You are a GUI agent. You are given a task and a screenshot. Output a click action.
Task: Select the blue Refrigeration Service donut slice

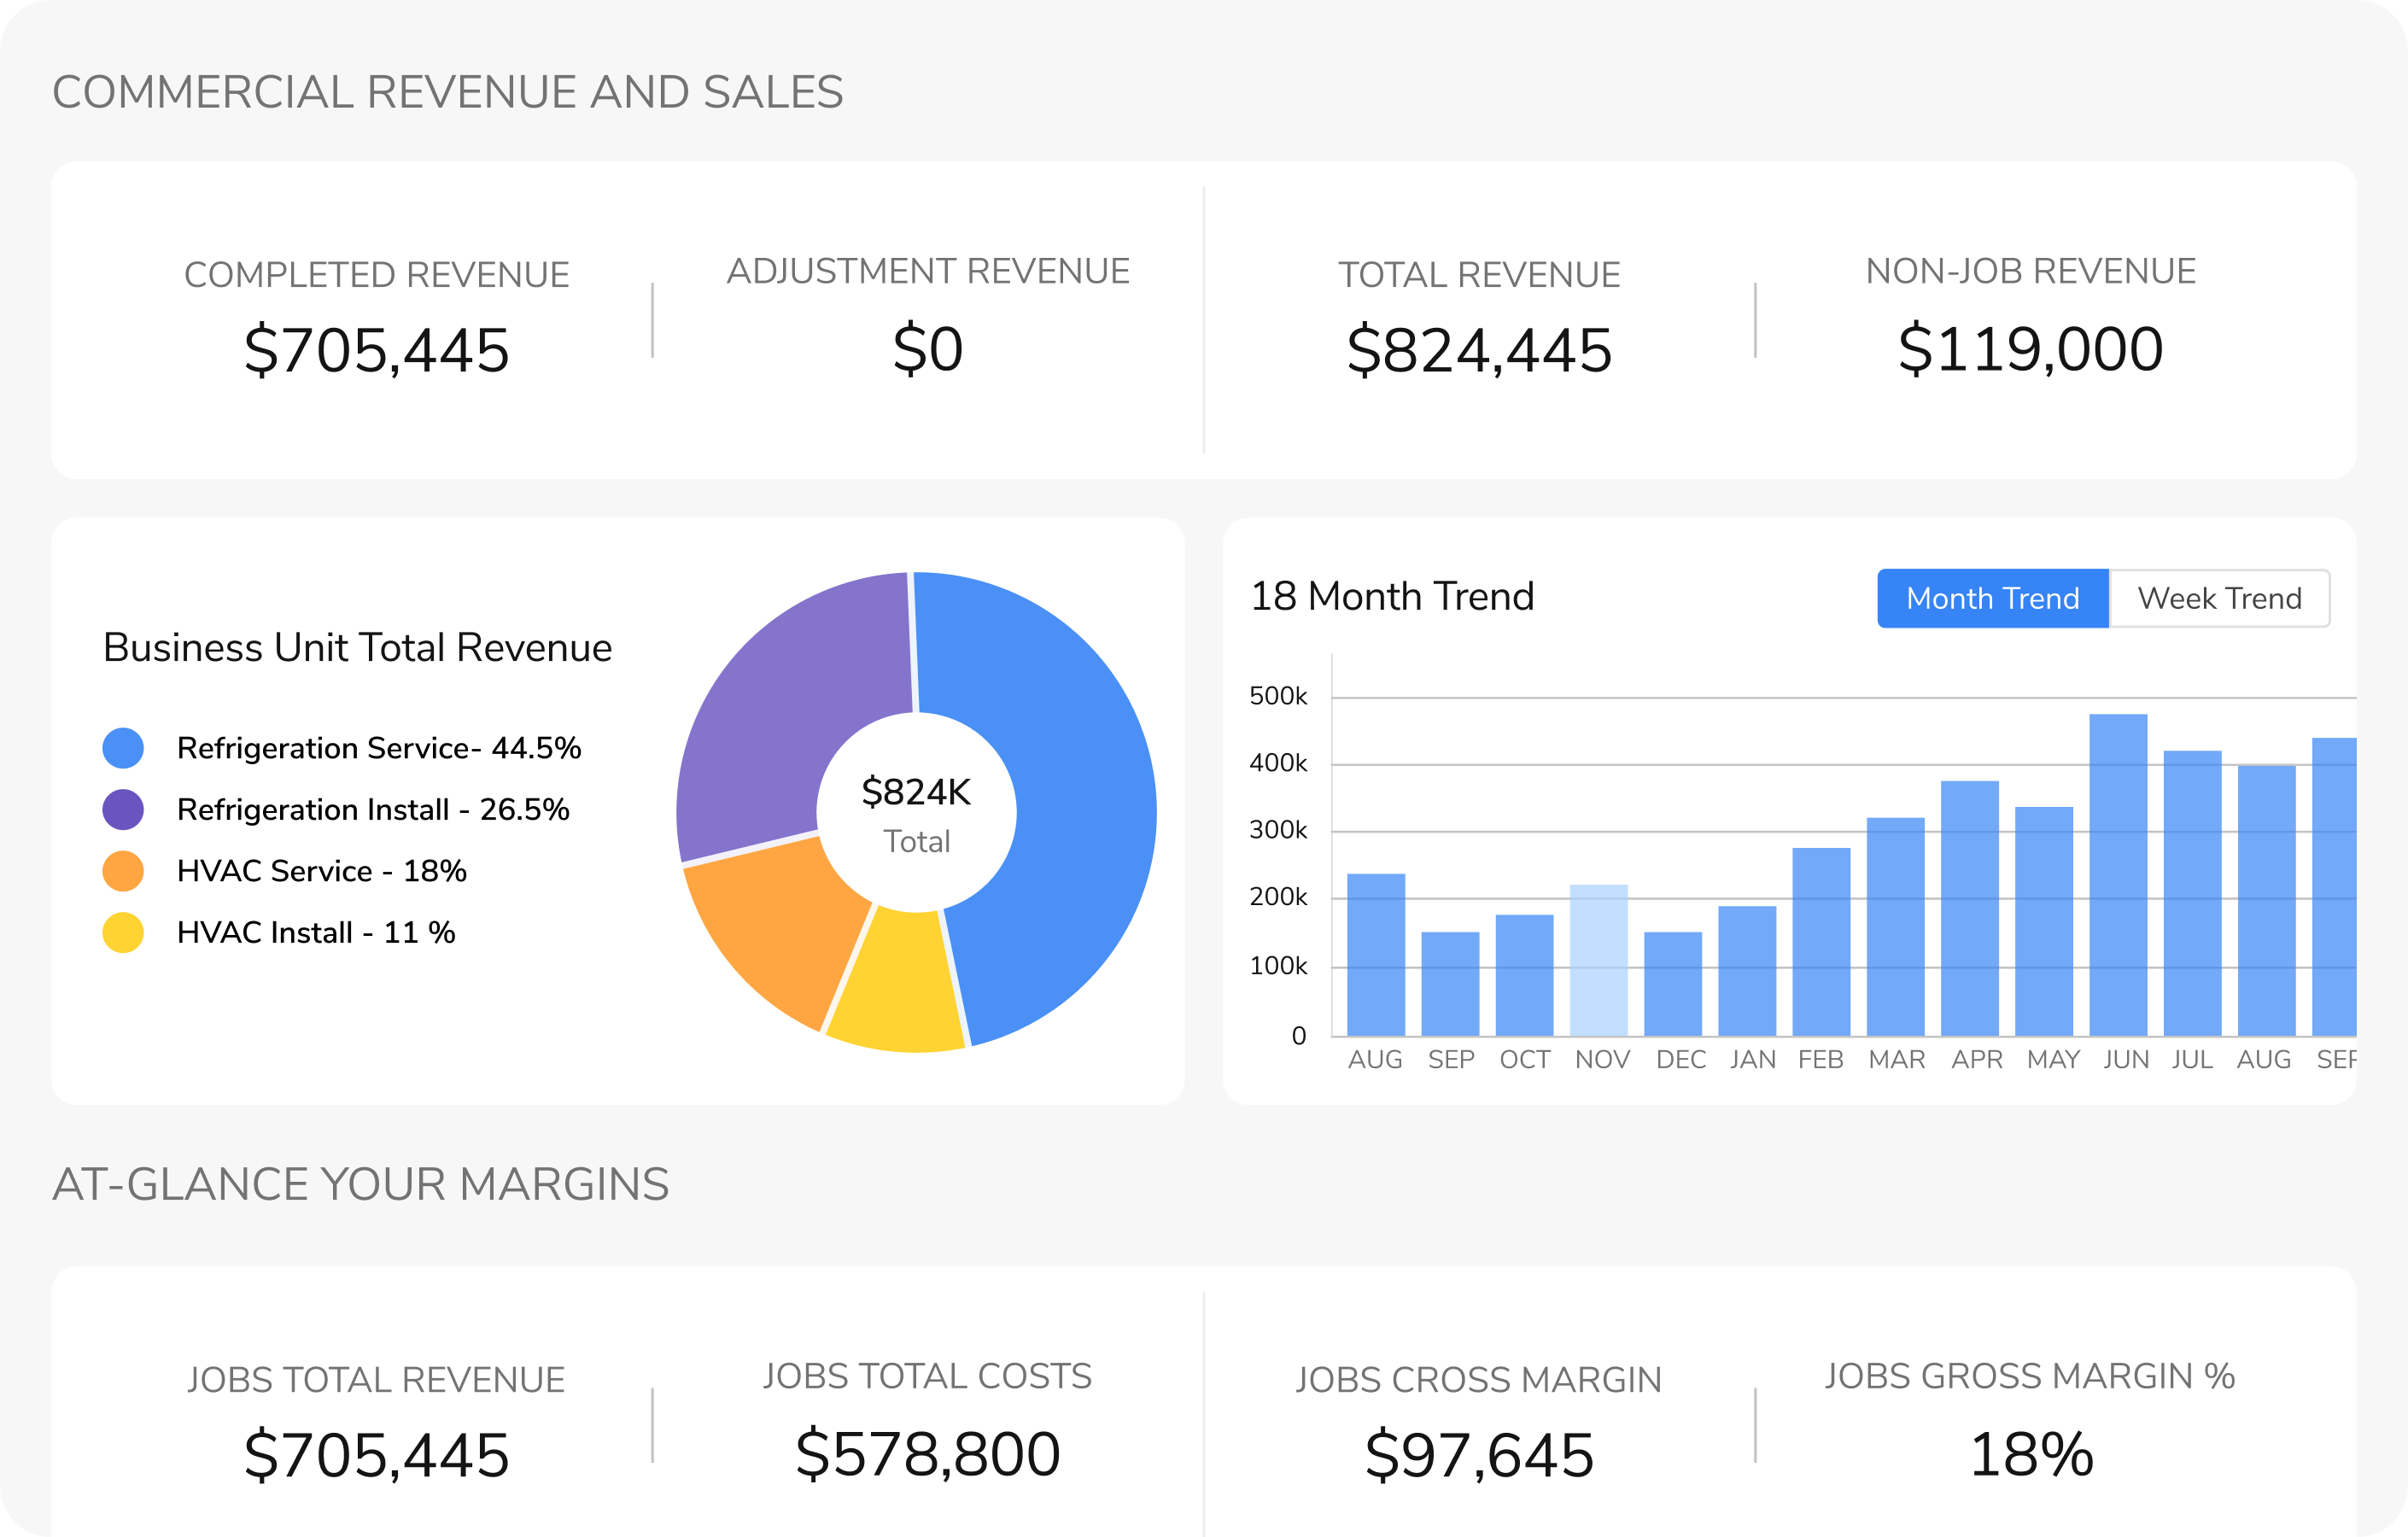[x=1075, y=810]
